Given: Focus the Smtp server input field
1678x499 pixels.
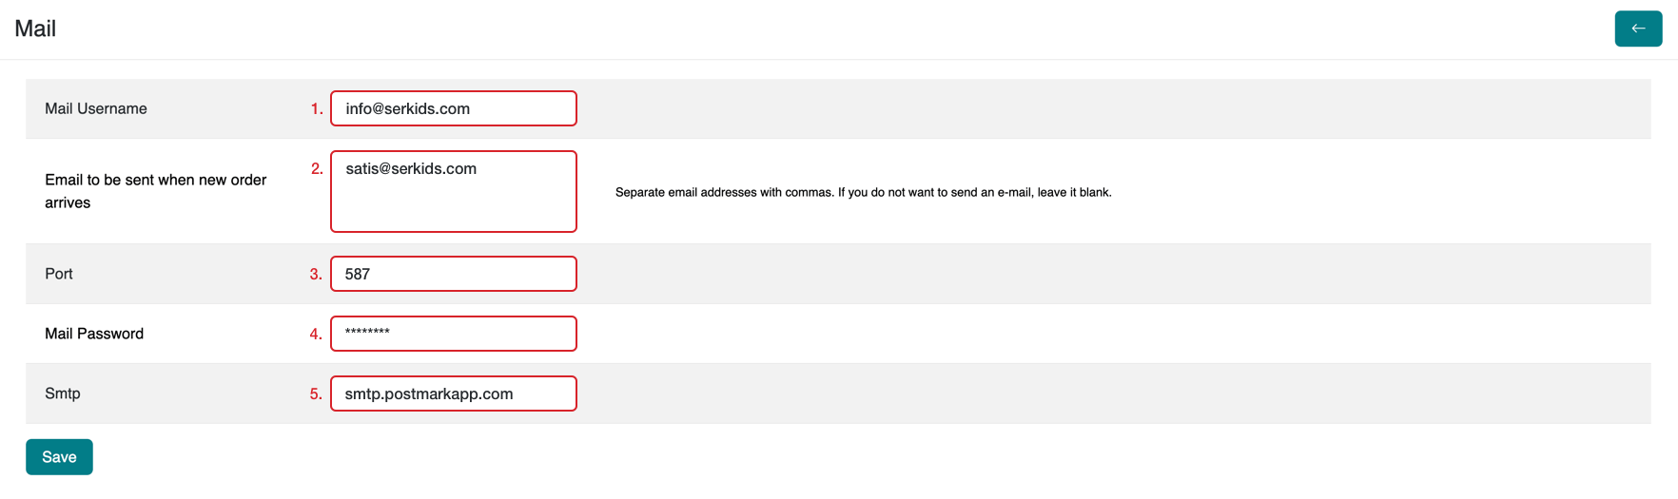Looking at the screenshot, I should (453, 393).
